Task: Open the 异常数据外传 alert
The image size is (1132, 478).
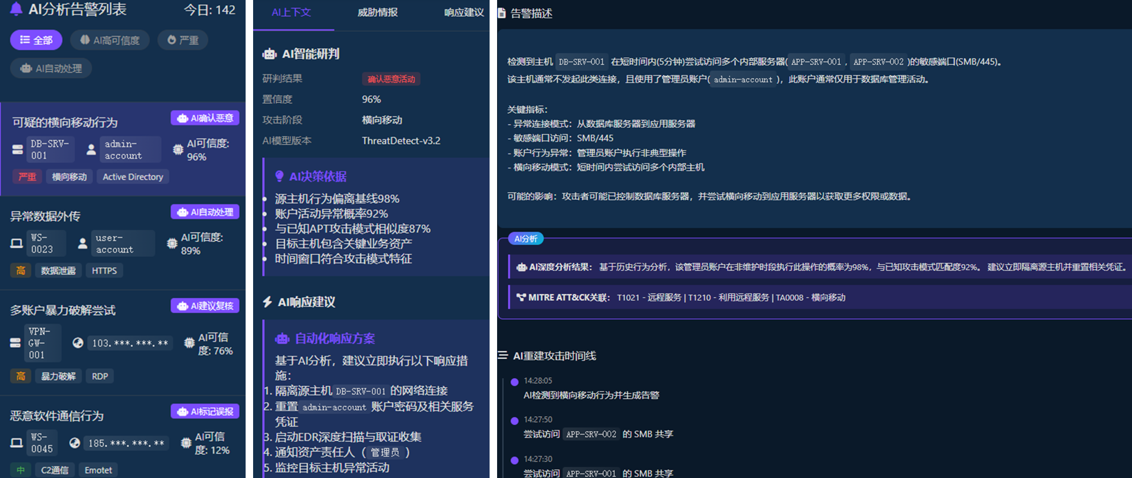Action: 46,216
